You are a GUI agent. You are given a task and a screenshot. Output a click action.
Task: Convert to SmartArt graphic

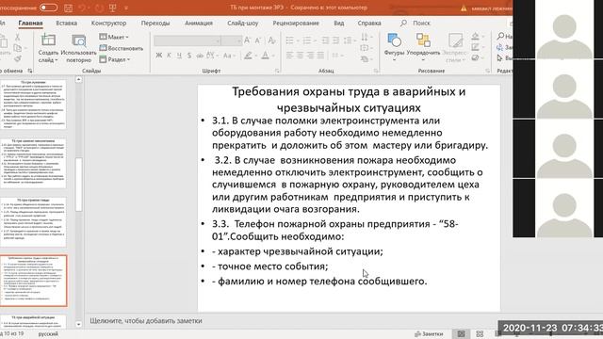pos(367,59)
